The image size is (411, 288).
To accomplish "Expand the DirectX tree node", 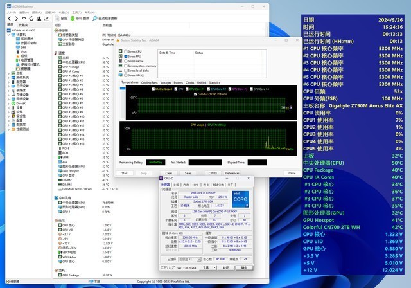I will (x=8, y=103).
